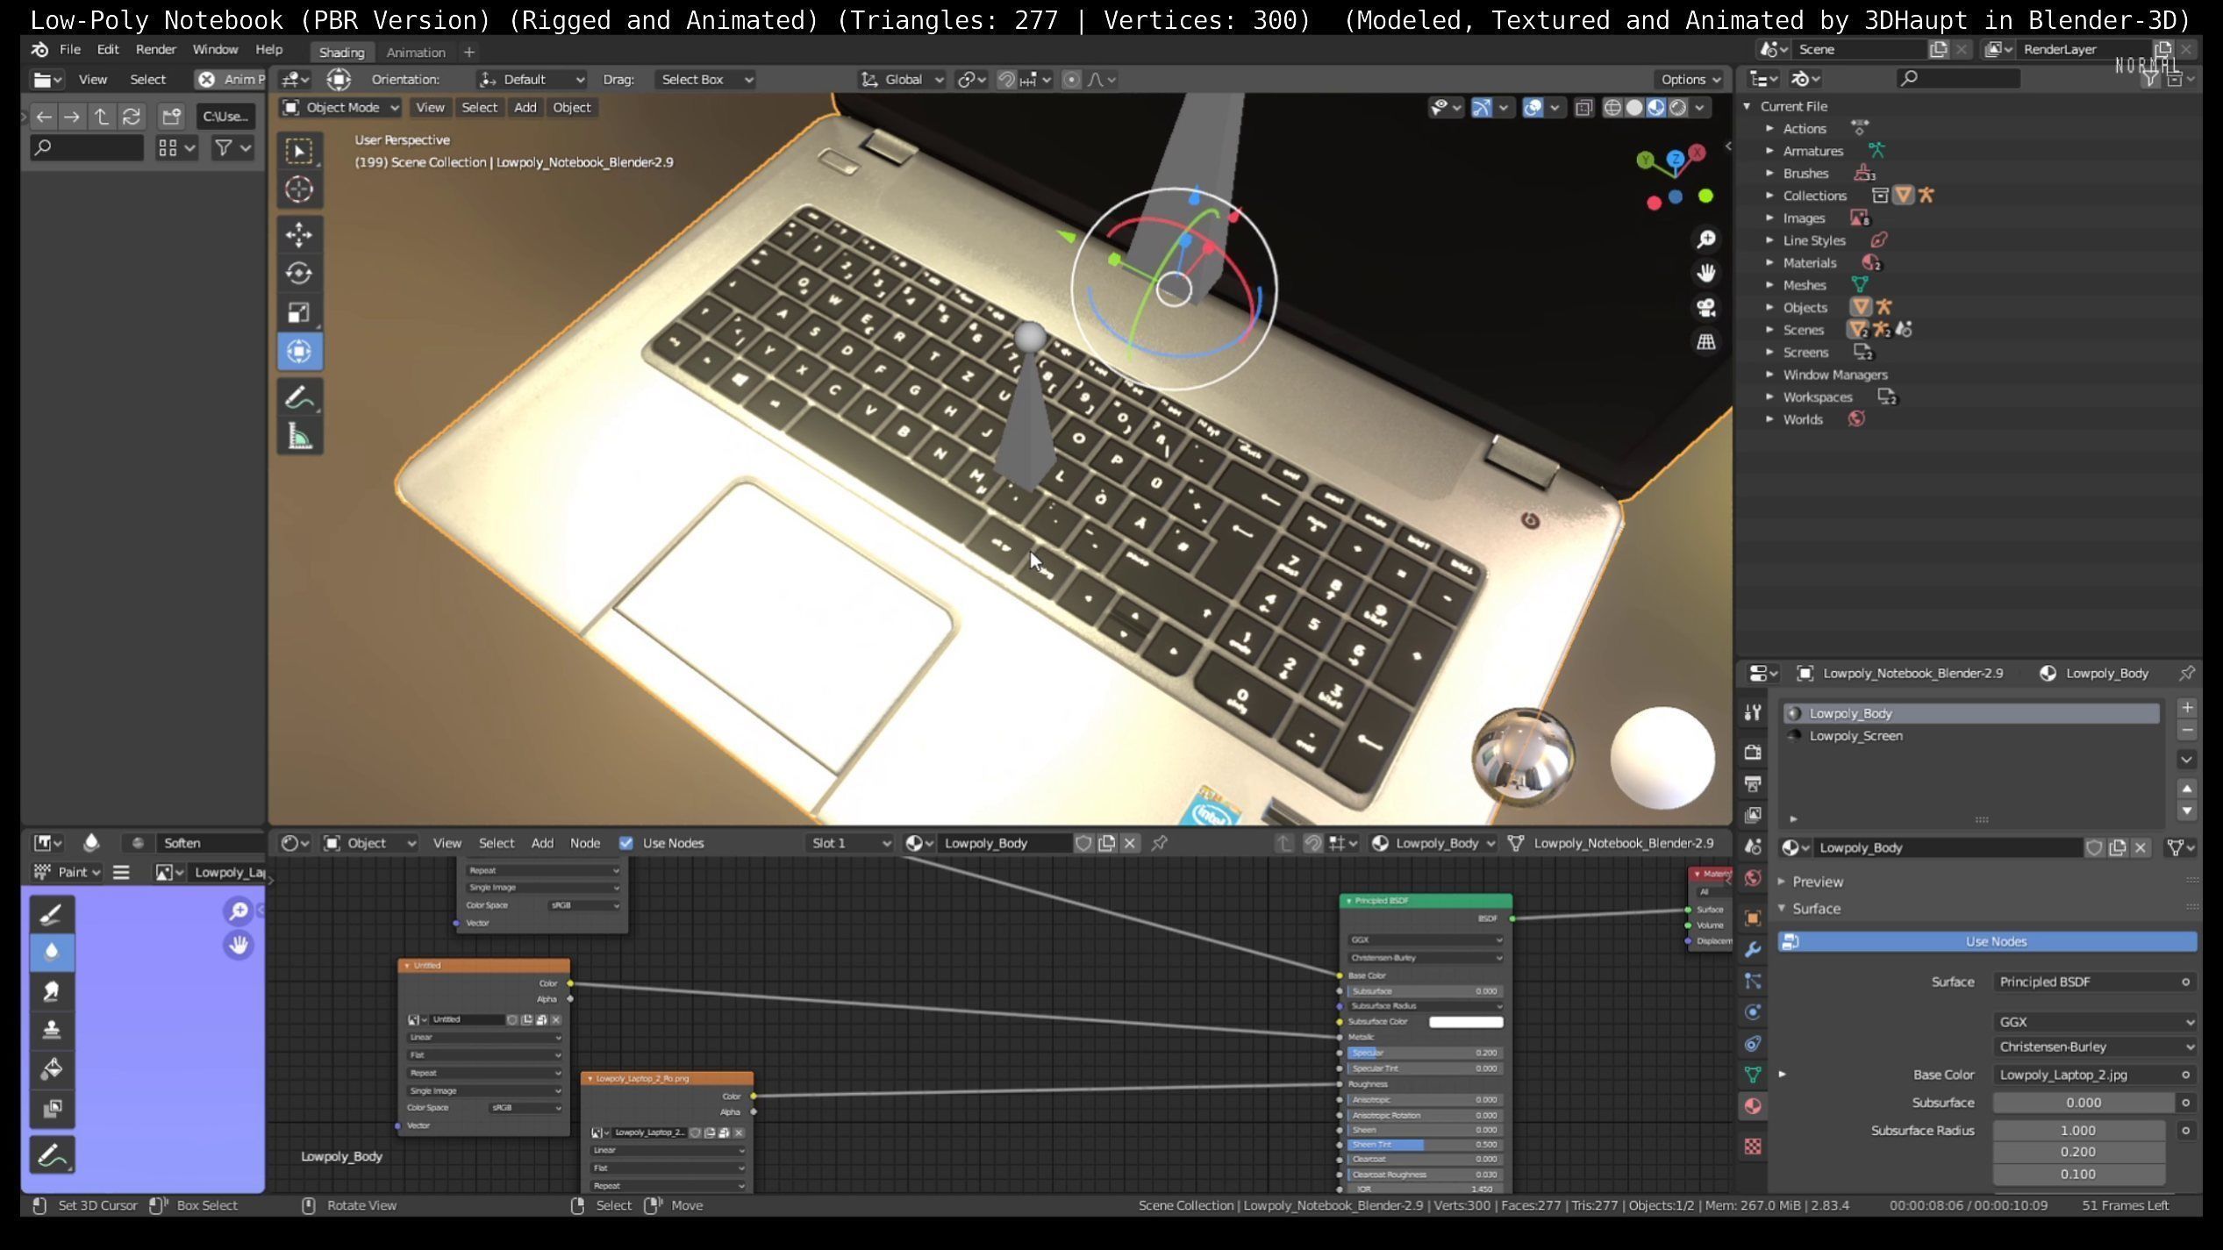The width and height of the screenshot is (2223, 1250).
Task: Adjust the Sheen Tint slider in Principled BSDF
Action: tap(1425, 1145)
